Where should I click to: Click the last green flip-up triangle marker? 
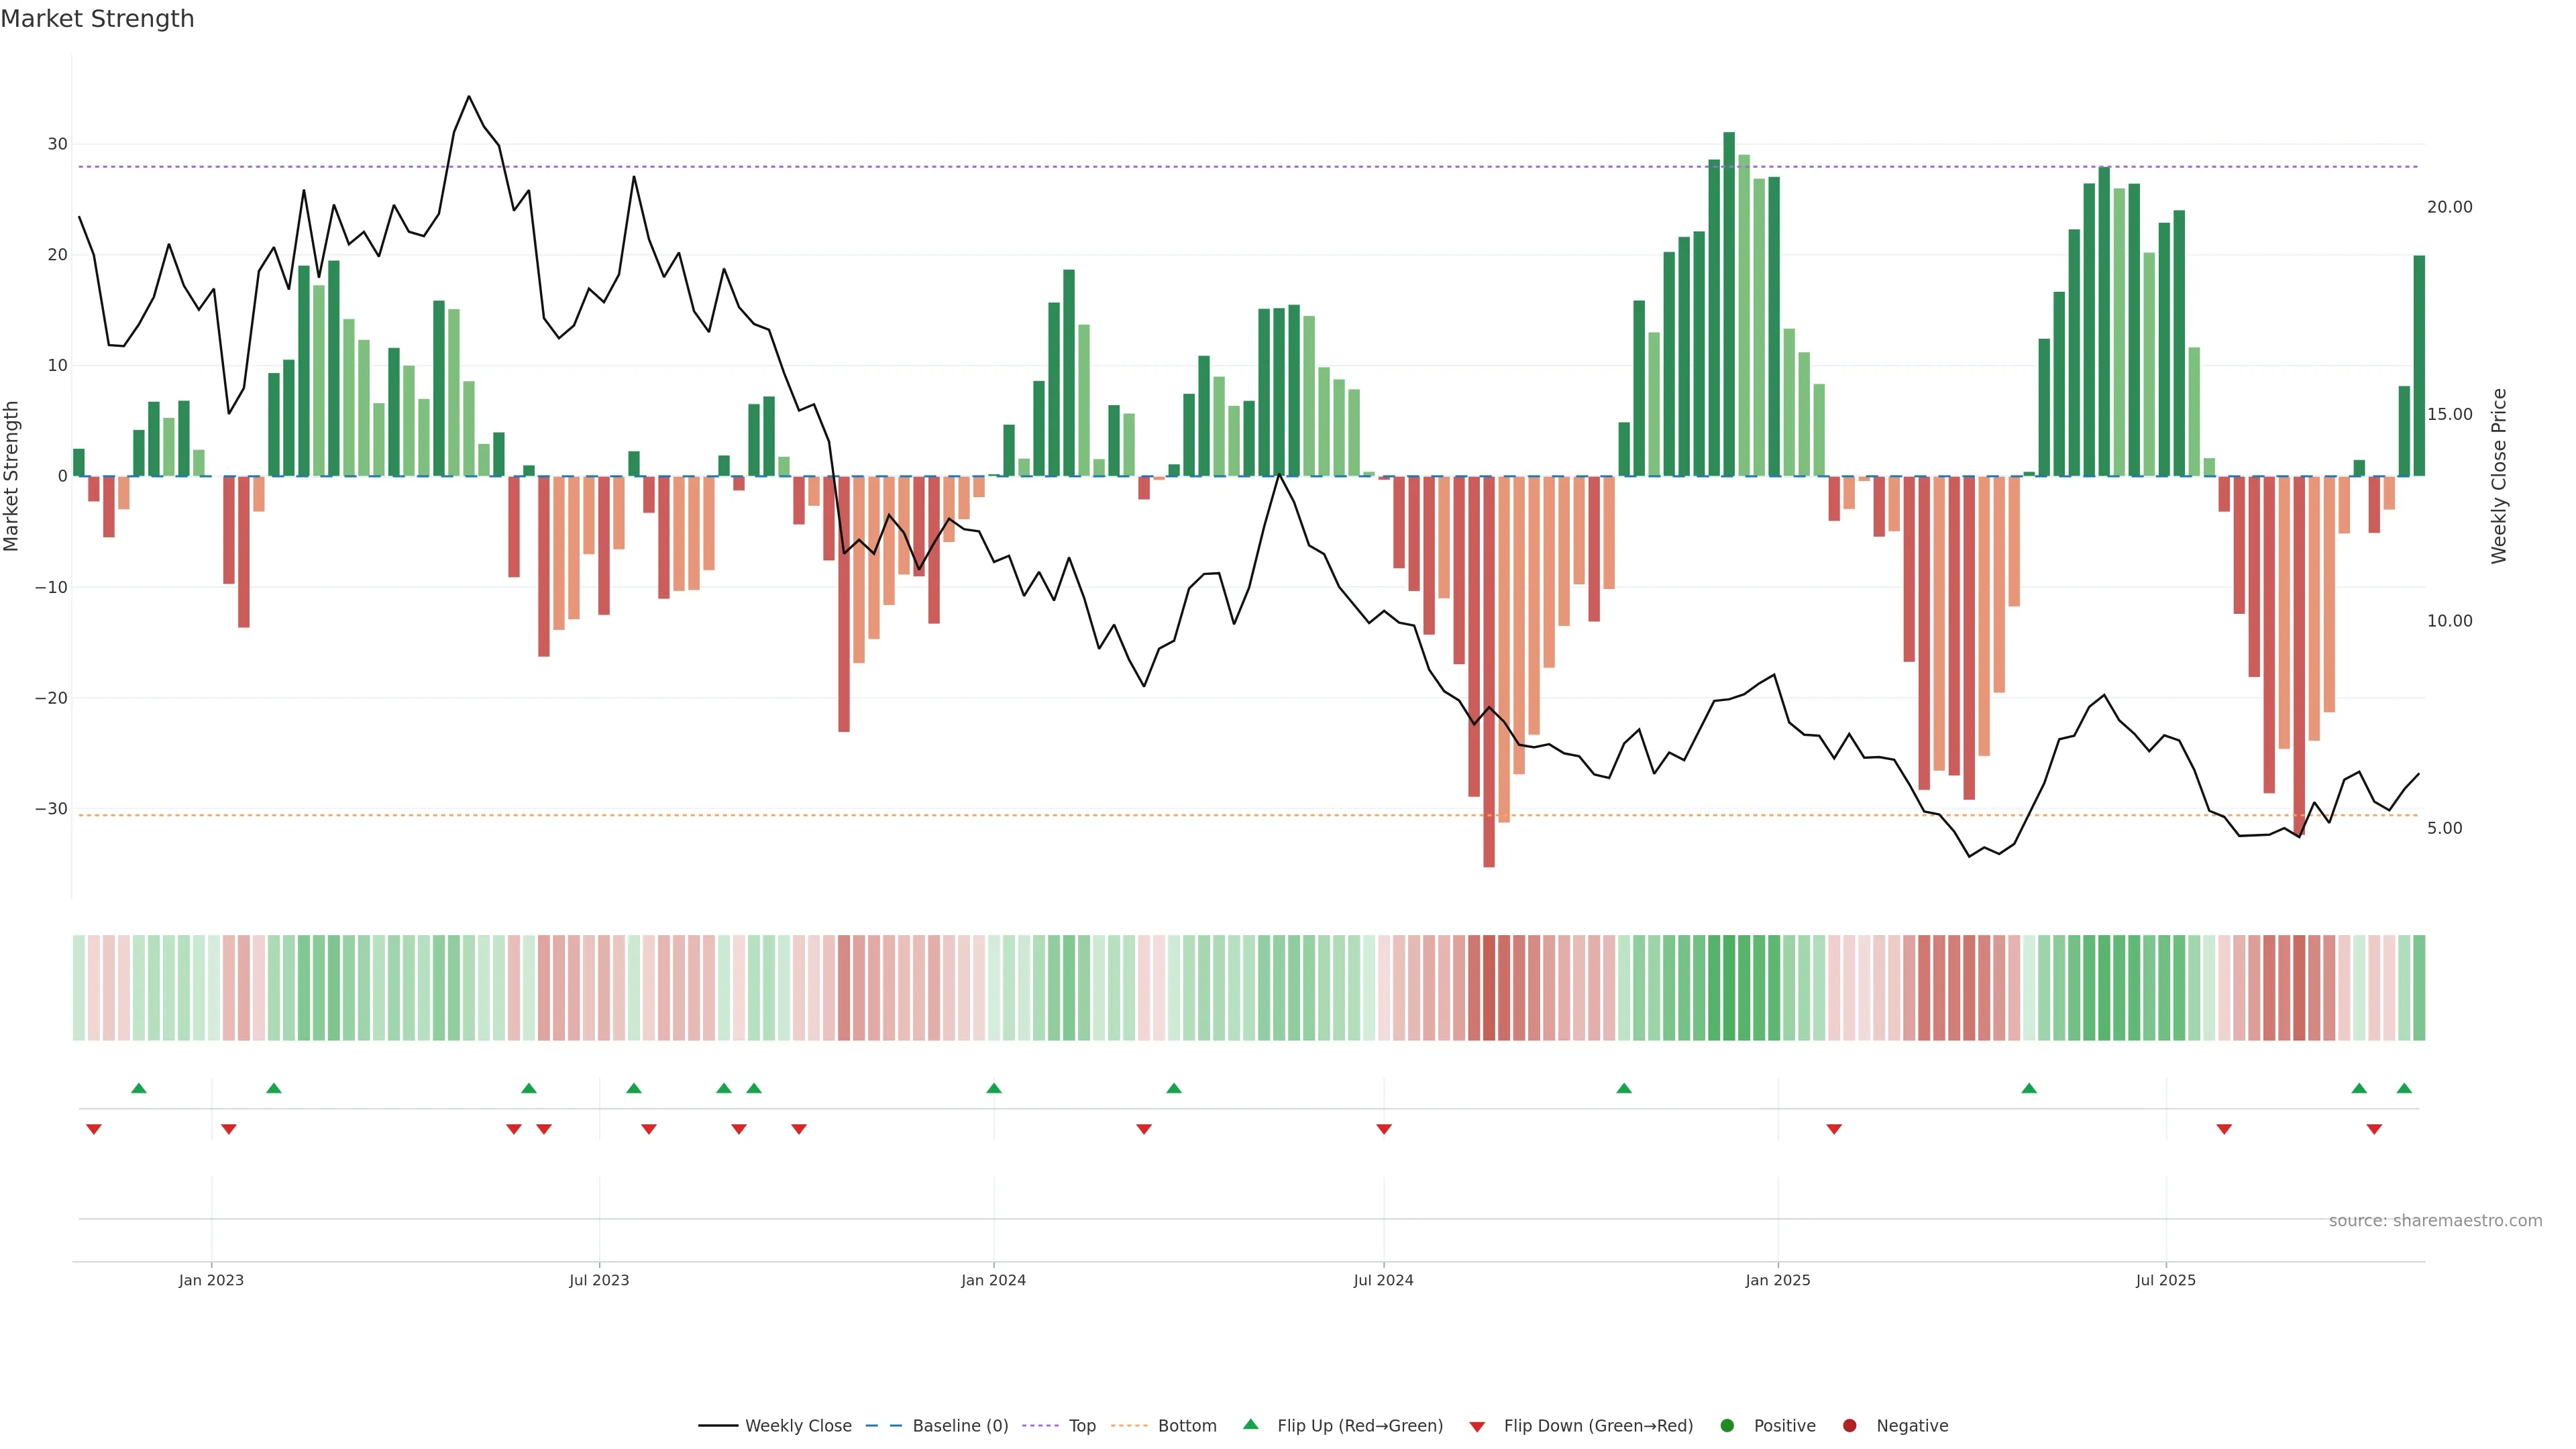coord(2404,1088)
